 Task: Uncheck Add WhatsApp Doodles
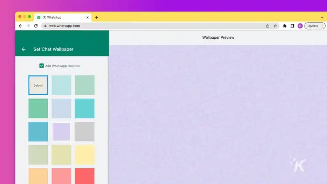(x=42, y=65)
